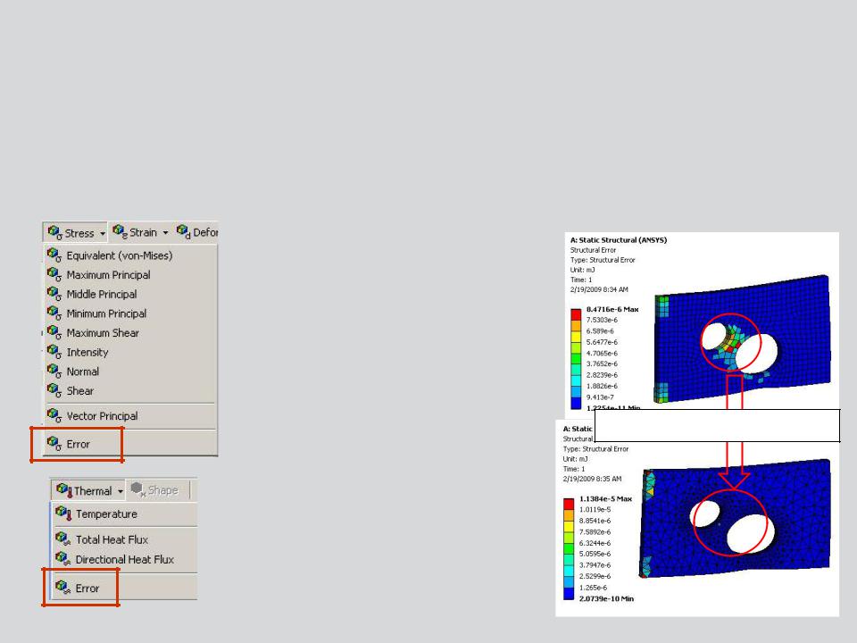The width and height of the screenshot is (857, 643).
Task: Click the 2/19/2009 8:35 AM timestamp
Action: [x=592, y=479]
